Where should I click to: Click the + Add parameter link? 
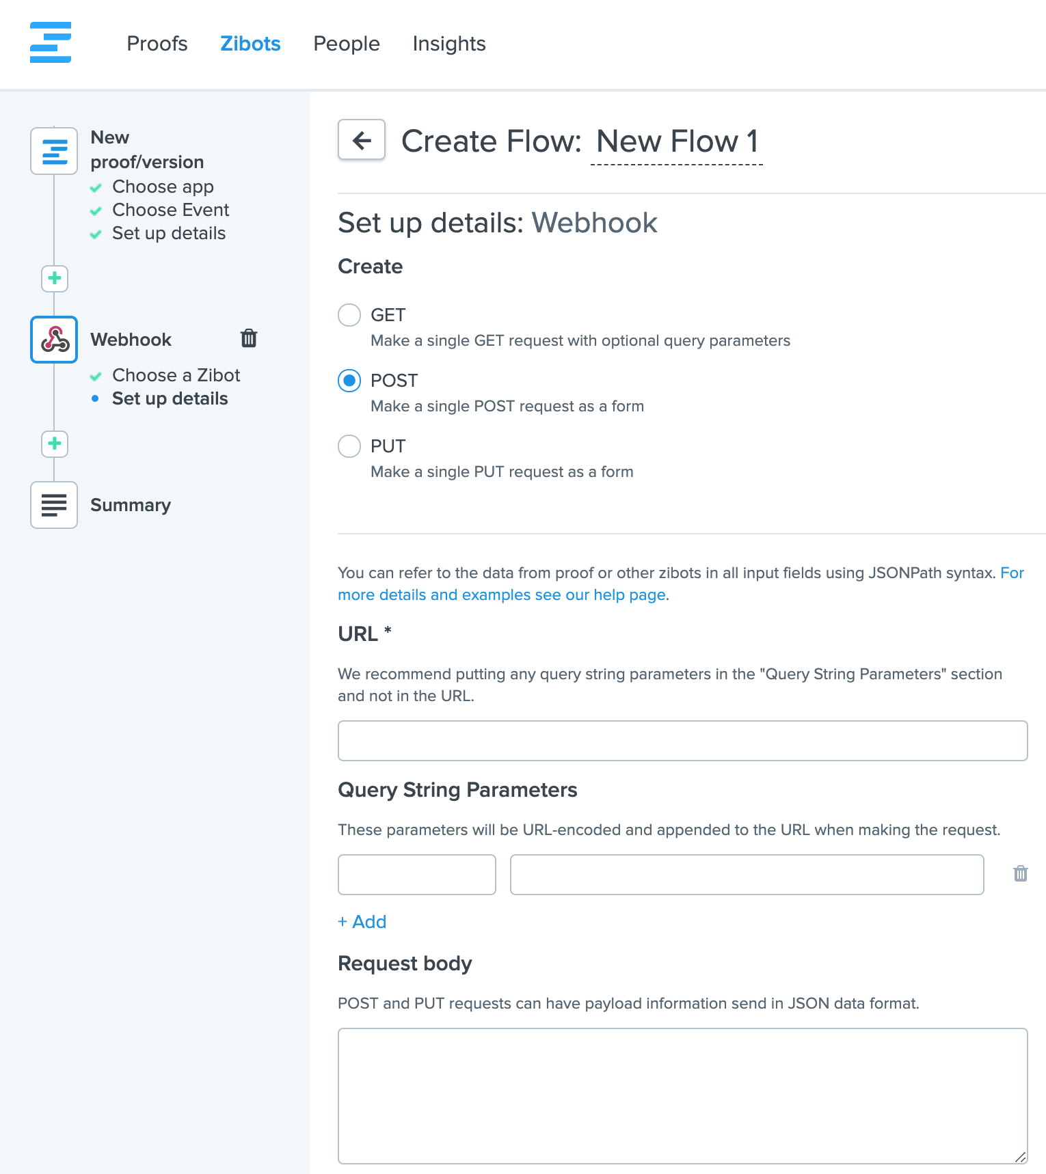362,922
